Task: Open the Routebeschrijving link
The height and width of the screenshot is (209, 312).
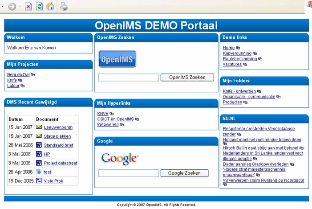Action: point(240,59)
